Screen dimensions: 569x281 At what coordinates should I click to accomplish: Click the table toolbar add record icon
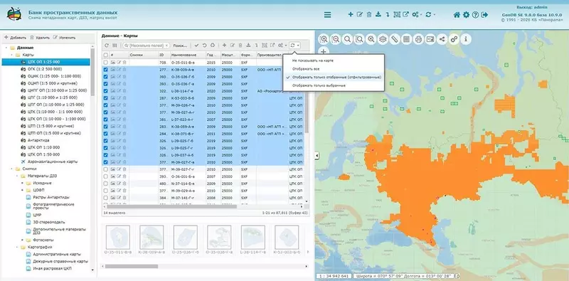coord(224,46)
